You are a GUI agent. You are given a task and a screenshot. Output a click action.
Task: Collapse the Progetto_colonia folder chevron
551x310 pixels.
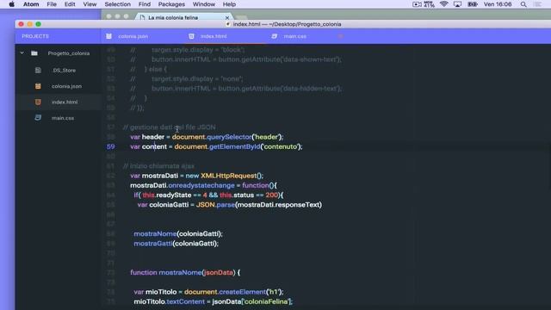tap(22, 53)
